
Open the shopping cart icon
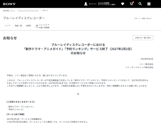click(131, 4)
